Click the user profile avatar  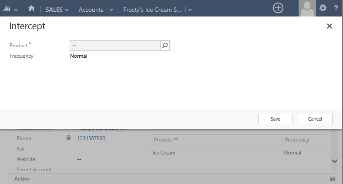[308, 8]
